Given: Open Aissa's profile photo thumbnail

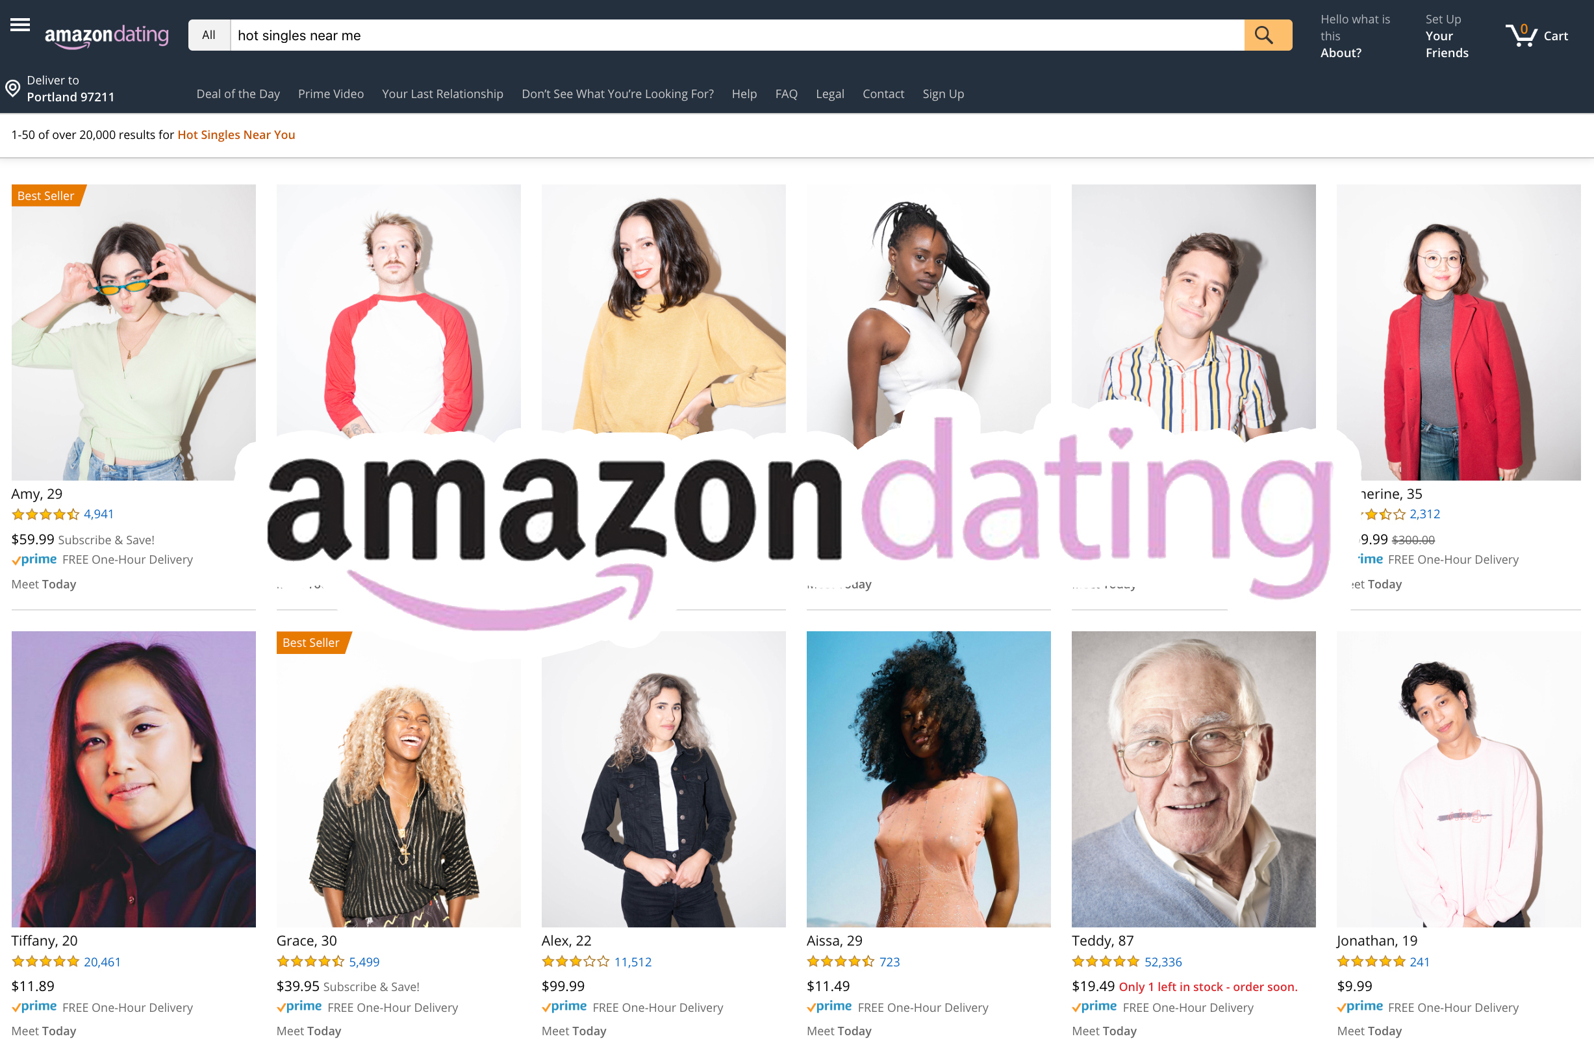Looking at the screenshot, I should click(x=928, y=779).
